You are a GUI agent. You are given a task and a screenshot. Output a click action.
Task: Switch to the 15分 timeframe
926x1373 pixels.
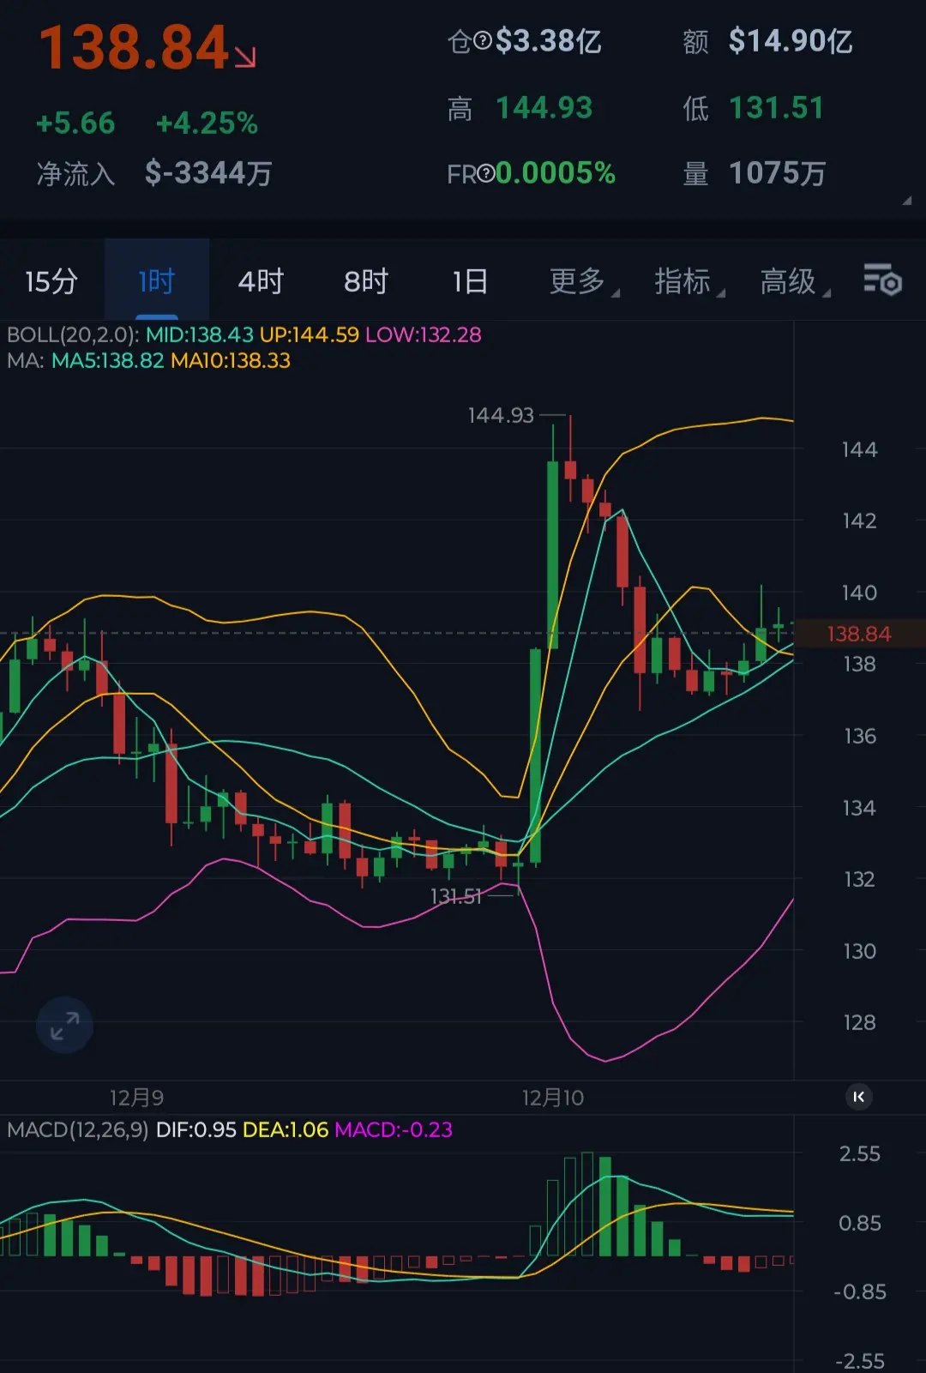[51, 280]
